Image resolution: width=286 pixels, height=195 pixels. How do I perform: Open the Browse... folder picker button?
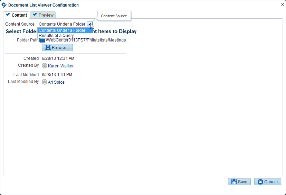pos(57,47)
